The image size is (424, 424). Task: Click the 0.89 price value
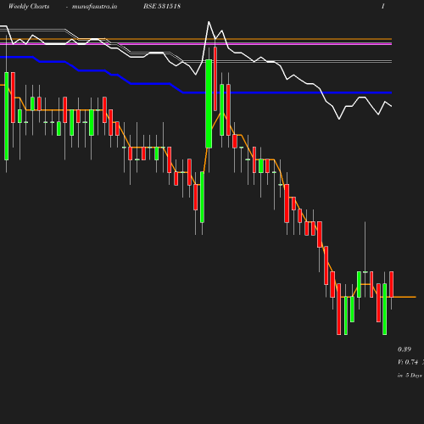[404, 349]
